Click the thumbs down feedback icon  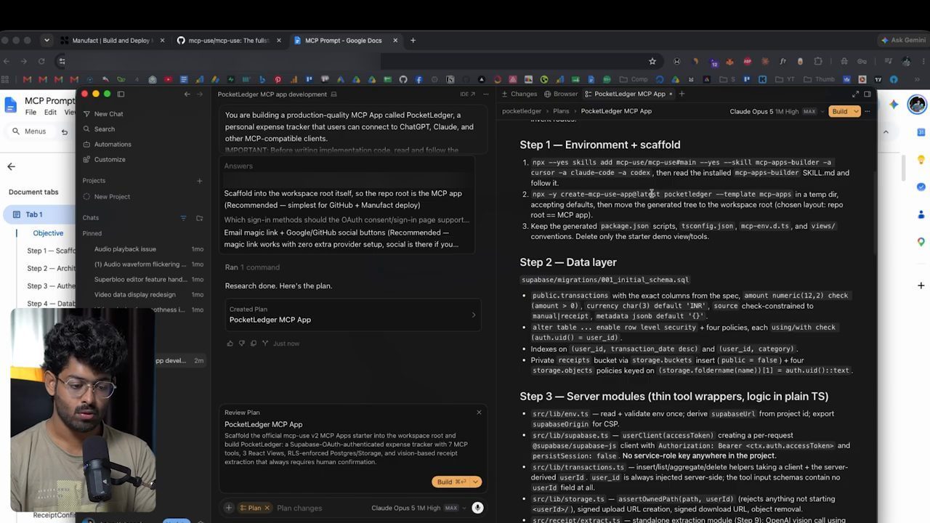(242, 344)
